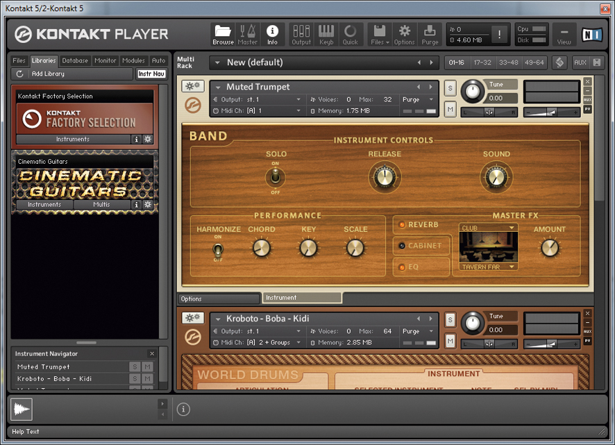Switch to the Modules tab
This screenshot has width=615, height=445.
click(133, 60)
